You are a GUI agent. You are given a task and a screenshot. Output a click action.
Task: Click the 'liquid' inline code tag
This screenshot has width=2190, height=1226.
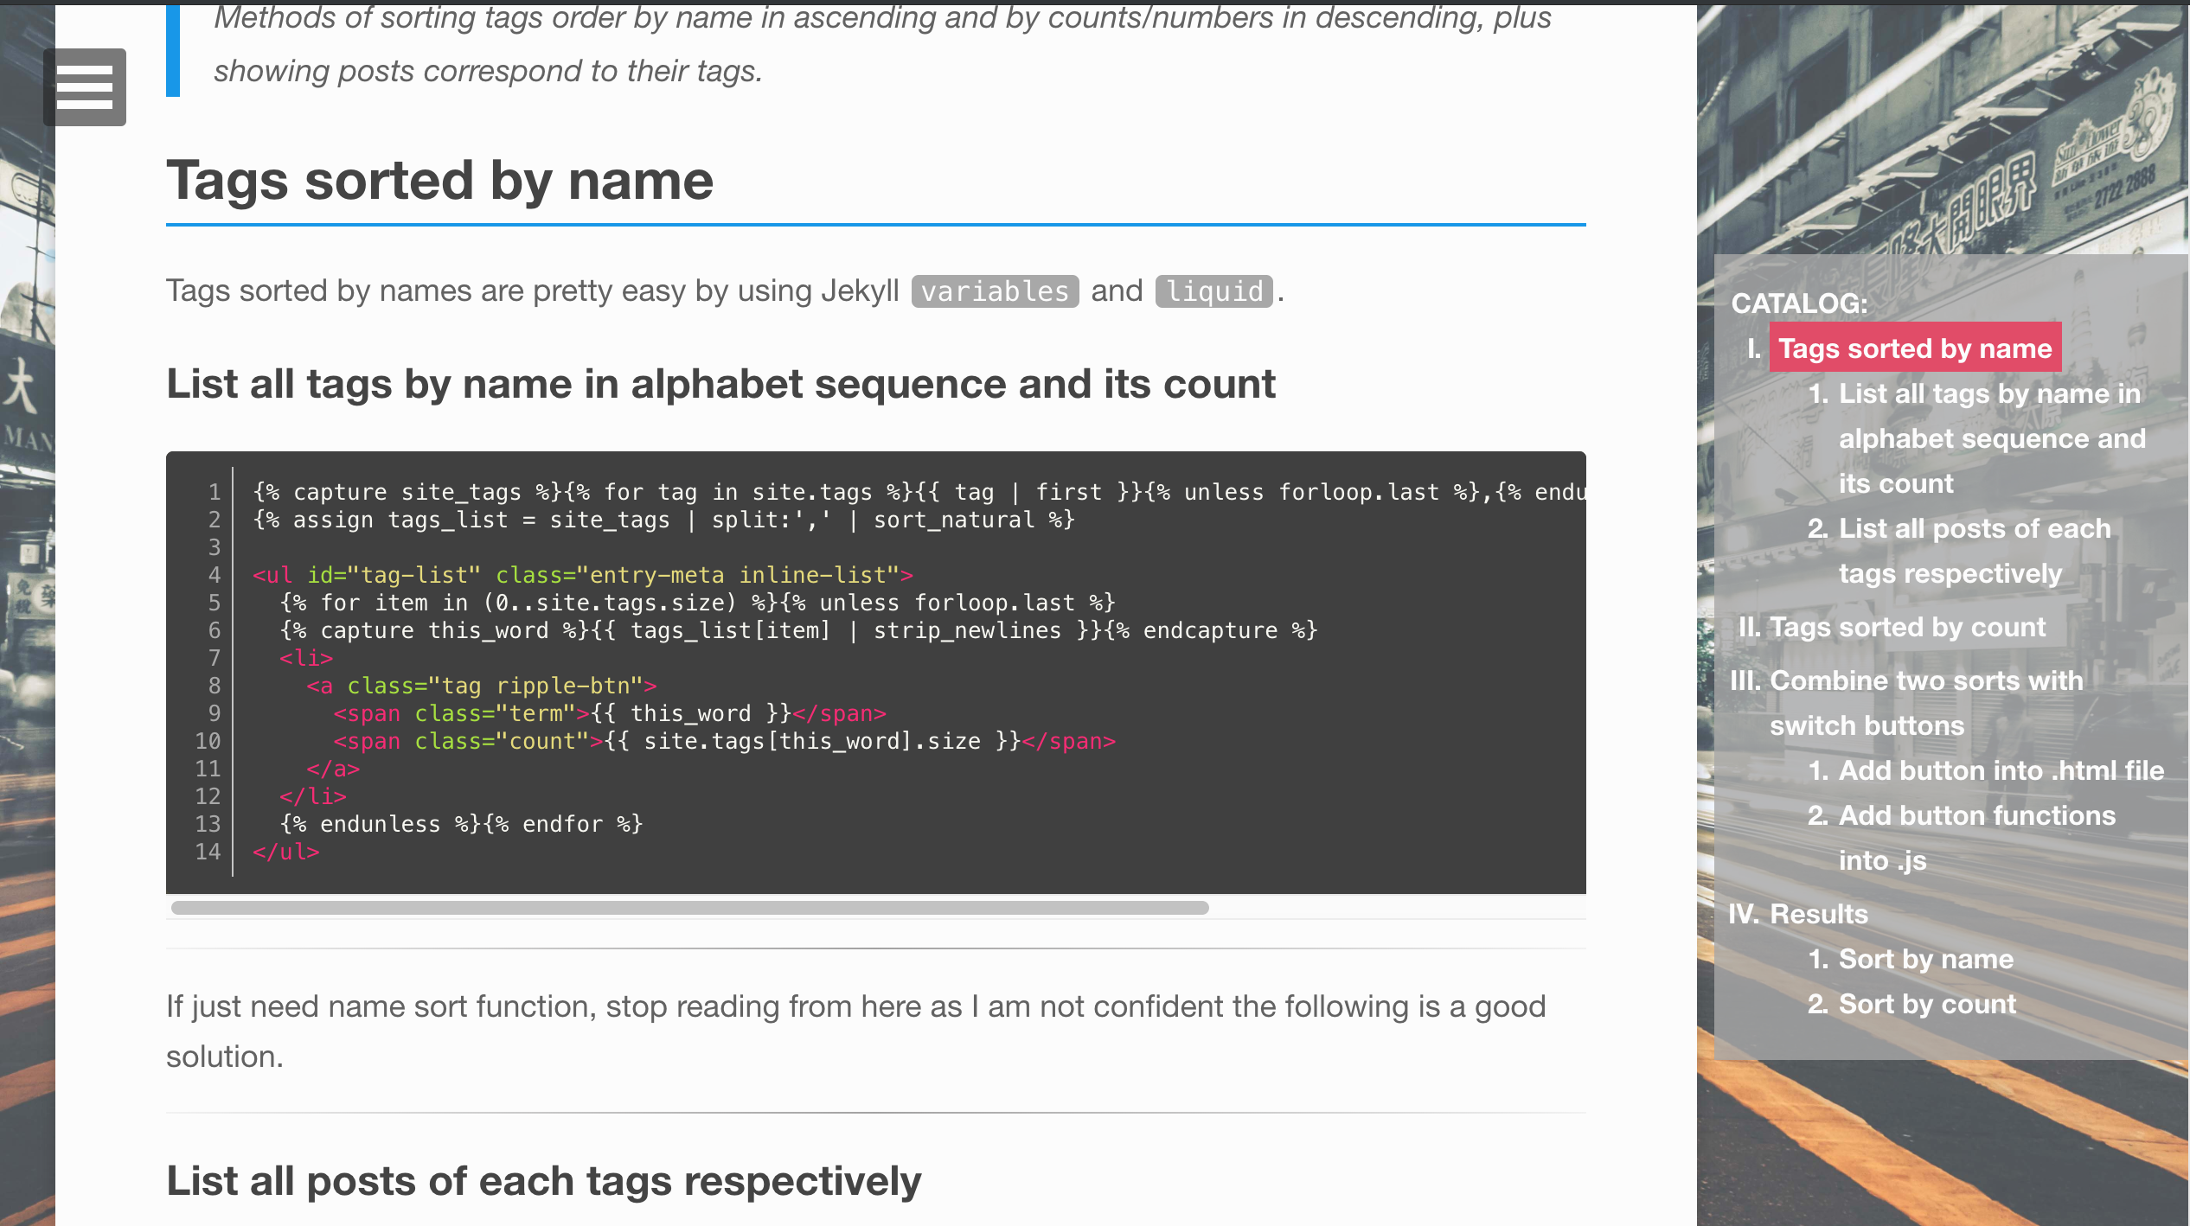(1213, 291)
